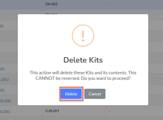
Task: Open the uppercase BAG link in the background
Action: click(4, 79)
